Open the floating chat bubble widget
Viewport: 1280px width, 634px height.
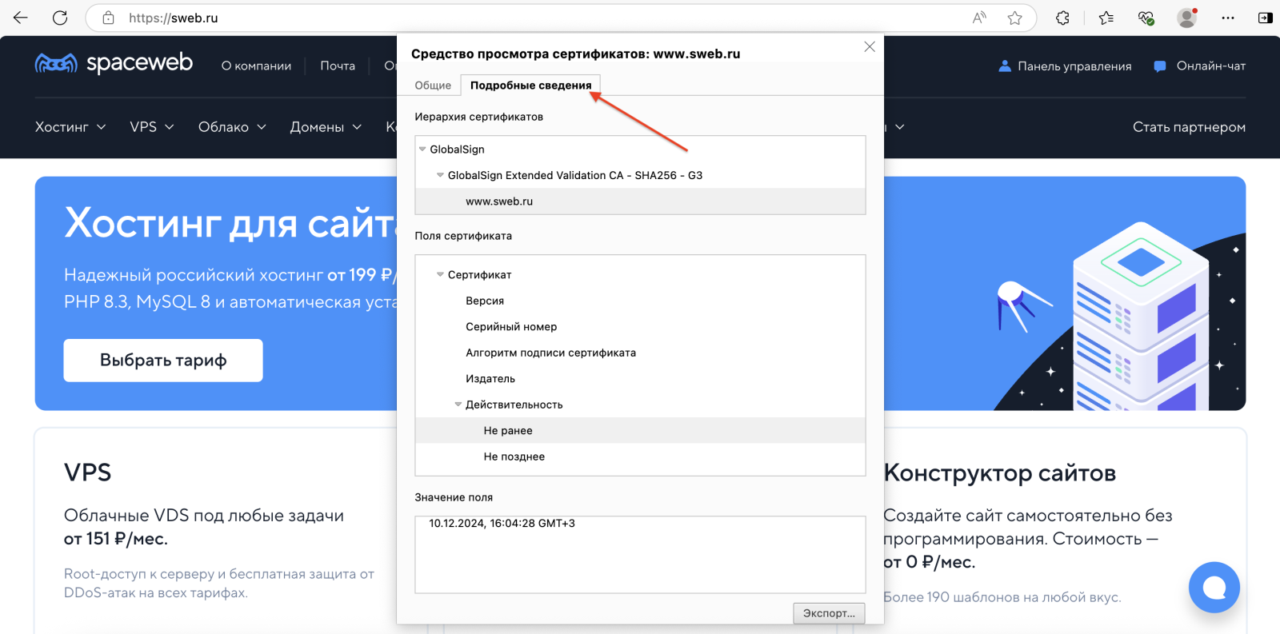(1214, 587)
